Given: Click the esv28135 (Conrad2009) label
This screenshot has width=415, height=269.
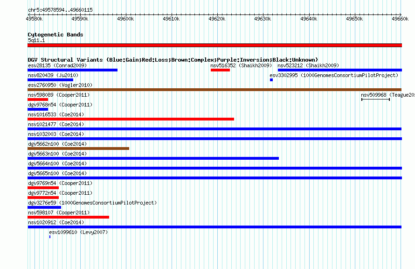Looking at the screenshot, I should point(57,65).
